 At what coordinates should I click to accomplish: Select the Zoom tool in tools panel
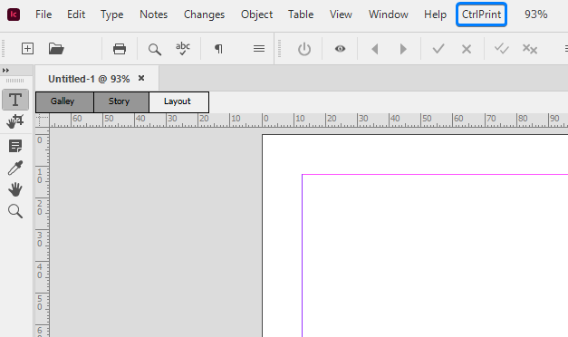click(15, 211)
